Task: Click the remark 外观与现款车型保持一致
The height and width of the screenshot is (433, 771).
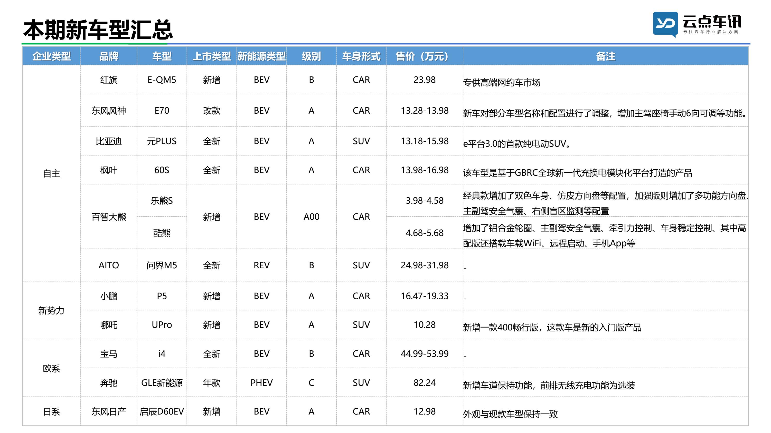Action: click(510, 415)
